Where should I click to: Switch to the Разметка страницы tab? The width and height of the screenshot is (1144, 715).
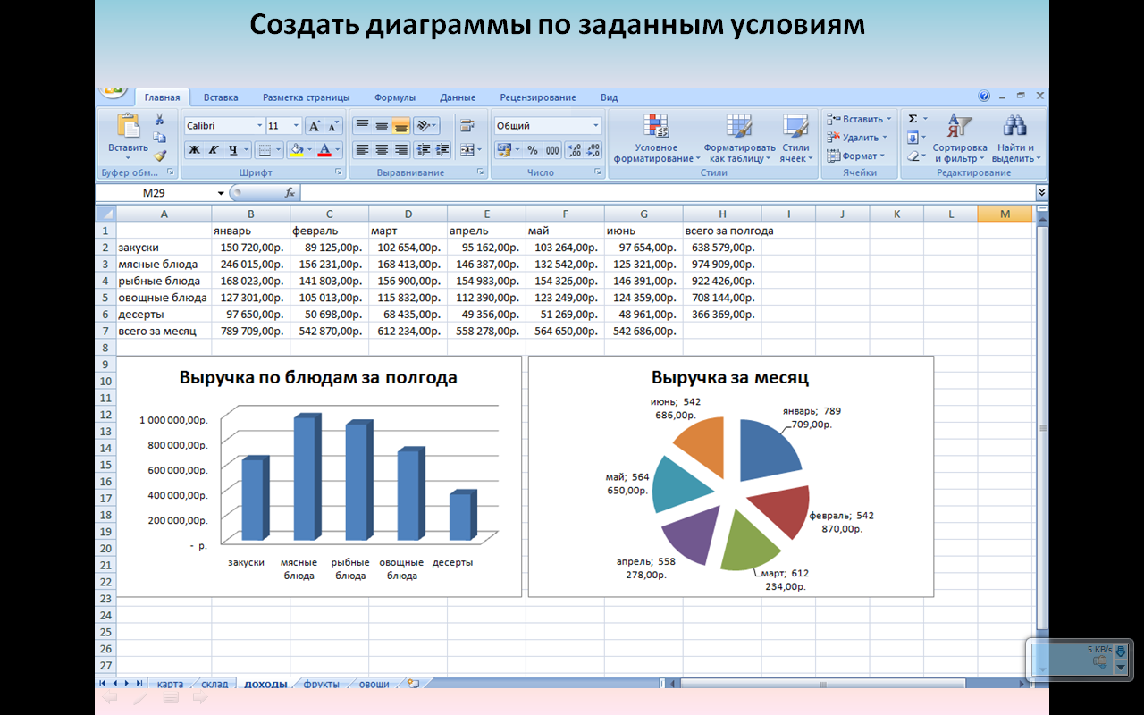[306, 97]
